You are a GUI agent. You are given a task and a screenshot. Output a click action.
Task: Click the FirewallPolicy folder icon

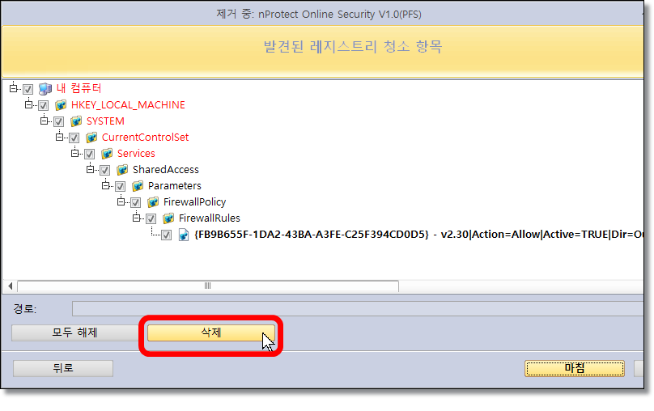click(153, 202)
